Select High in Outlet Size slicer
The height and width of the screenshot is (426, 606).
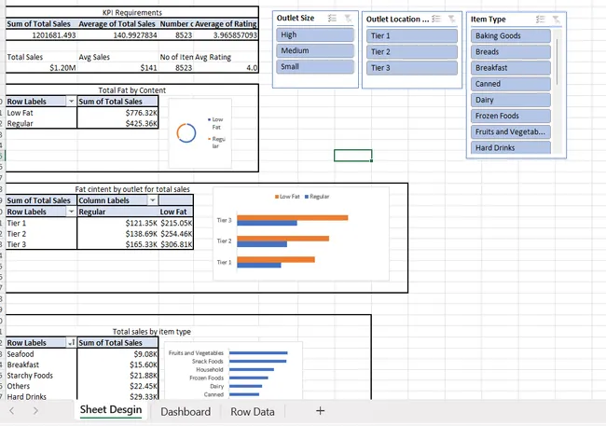pyautogui.click(x=315, y=34)
